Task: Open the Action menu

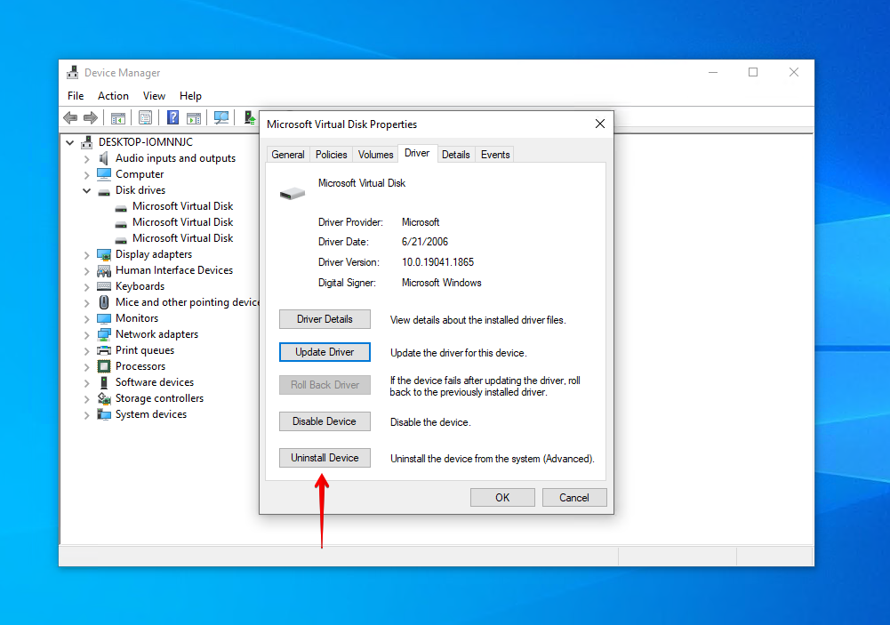Action: pyautogui.click(x=113, y=96)
